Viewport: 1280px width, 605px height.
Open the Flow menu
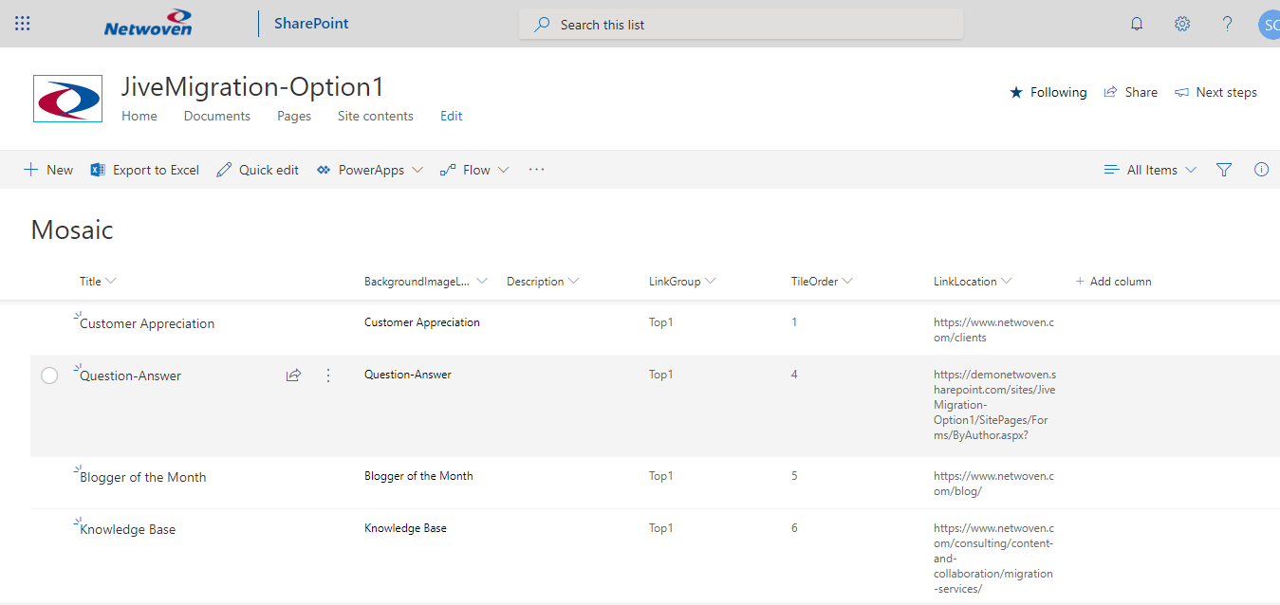[x=473, y=169]
